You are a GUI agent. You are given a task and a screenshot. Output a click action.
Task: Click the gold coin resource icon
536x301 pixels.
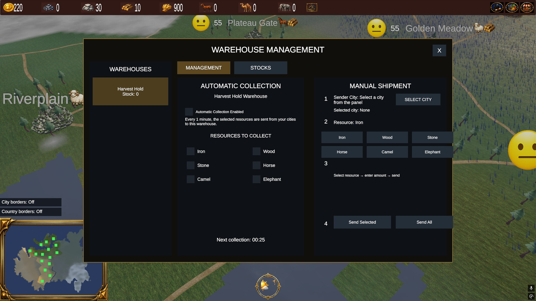coord(8,7)
